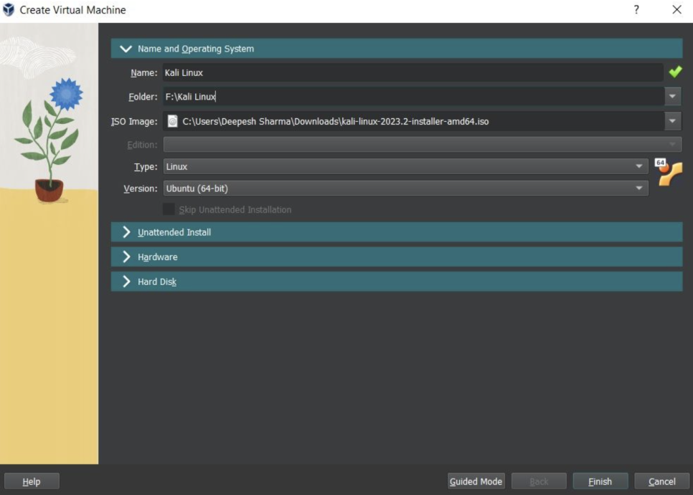Open the ISO Image dropdown arrow
693x495 pixels.
(672, 121)
